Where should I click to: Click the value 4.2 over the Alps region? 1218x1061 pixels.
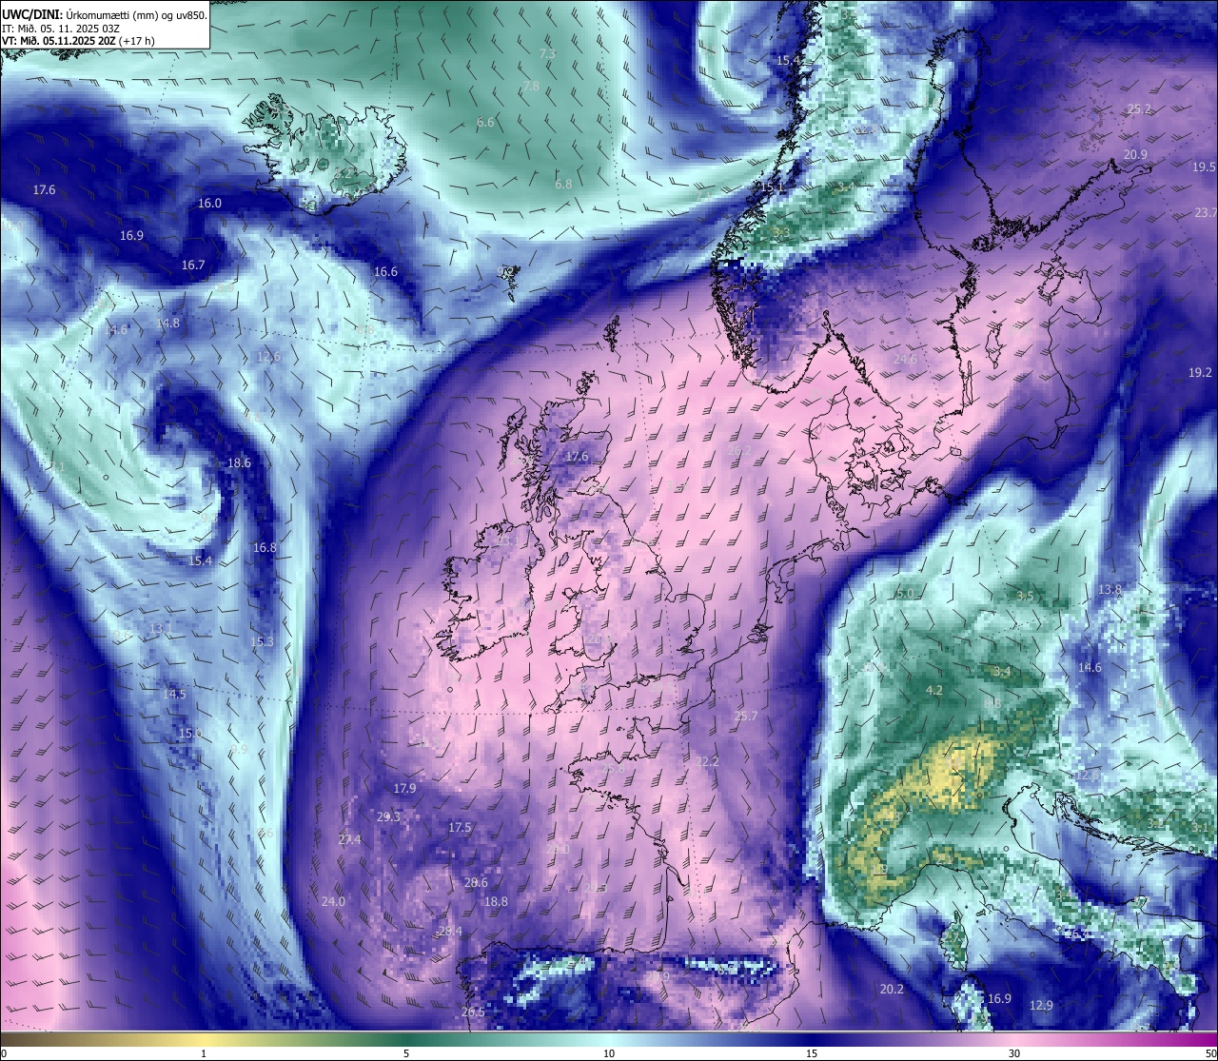point(934,691)
